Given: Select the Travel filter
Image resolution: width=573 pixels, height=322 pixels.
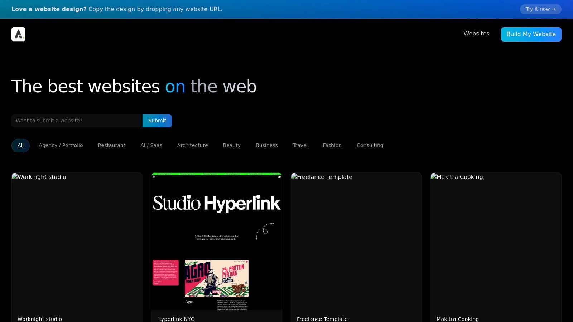Looking at the screenshot, I should pyautogui.click(x=300, y=145).
